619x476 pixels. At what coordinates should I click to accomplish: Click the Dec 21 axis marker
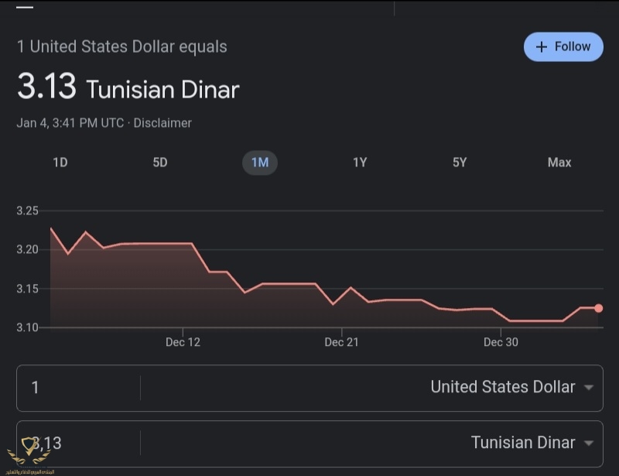[x=341, y=342]
